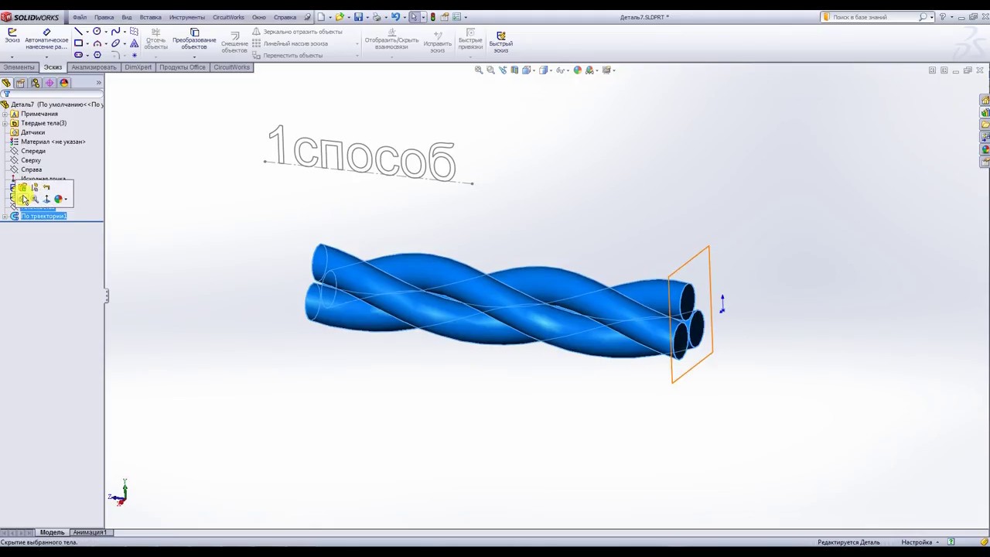
Task: Select the Circle sketch tool
Action: pos(97,32)
